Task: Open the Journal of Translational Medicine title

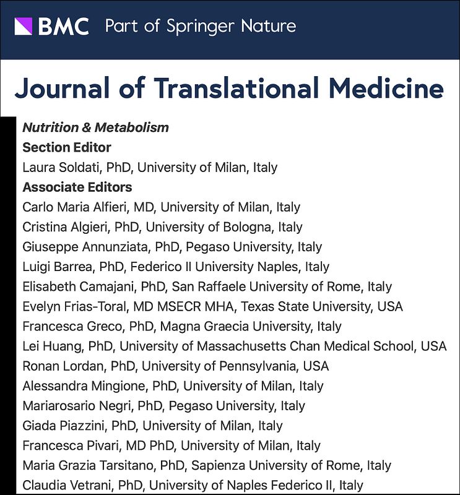Action: 229,88
